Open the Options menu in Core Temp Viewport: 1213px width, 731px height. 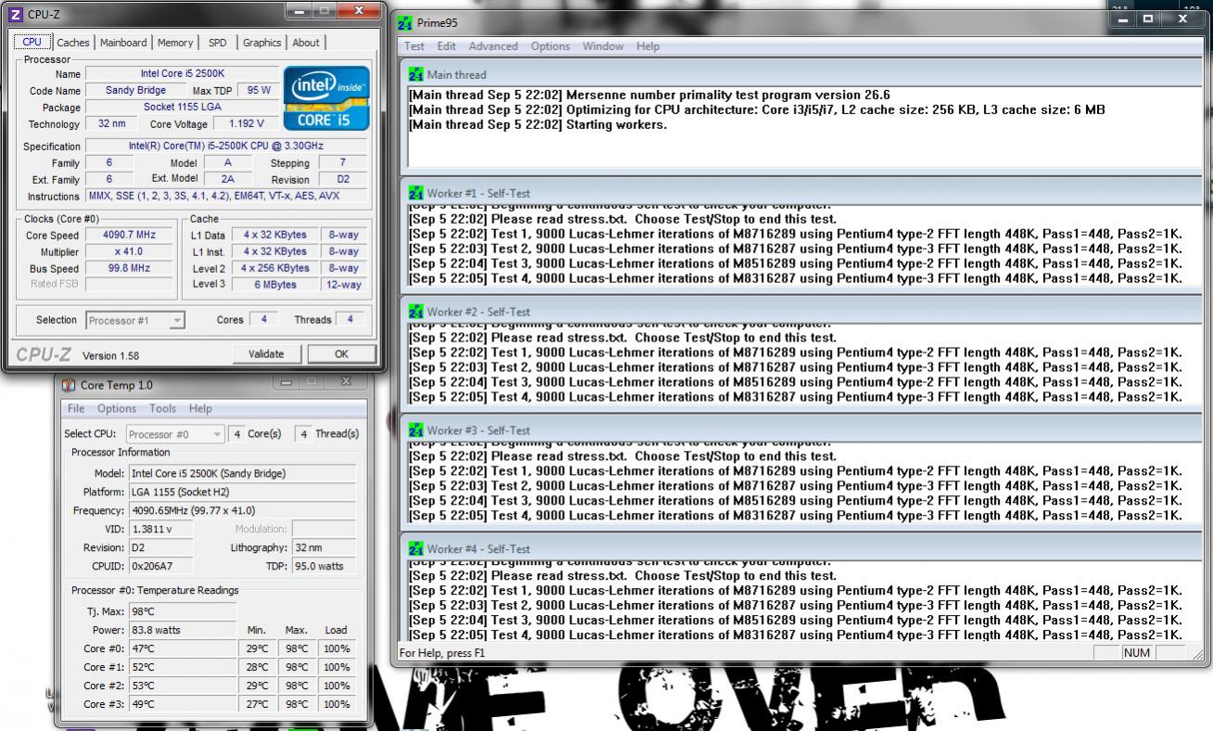[117, 408]
